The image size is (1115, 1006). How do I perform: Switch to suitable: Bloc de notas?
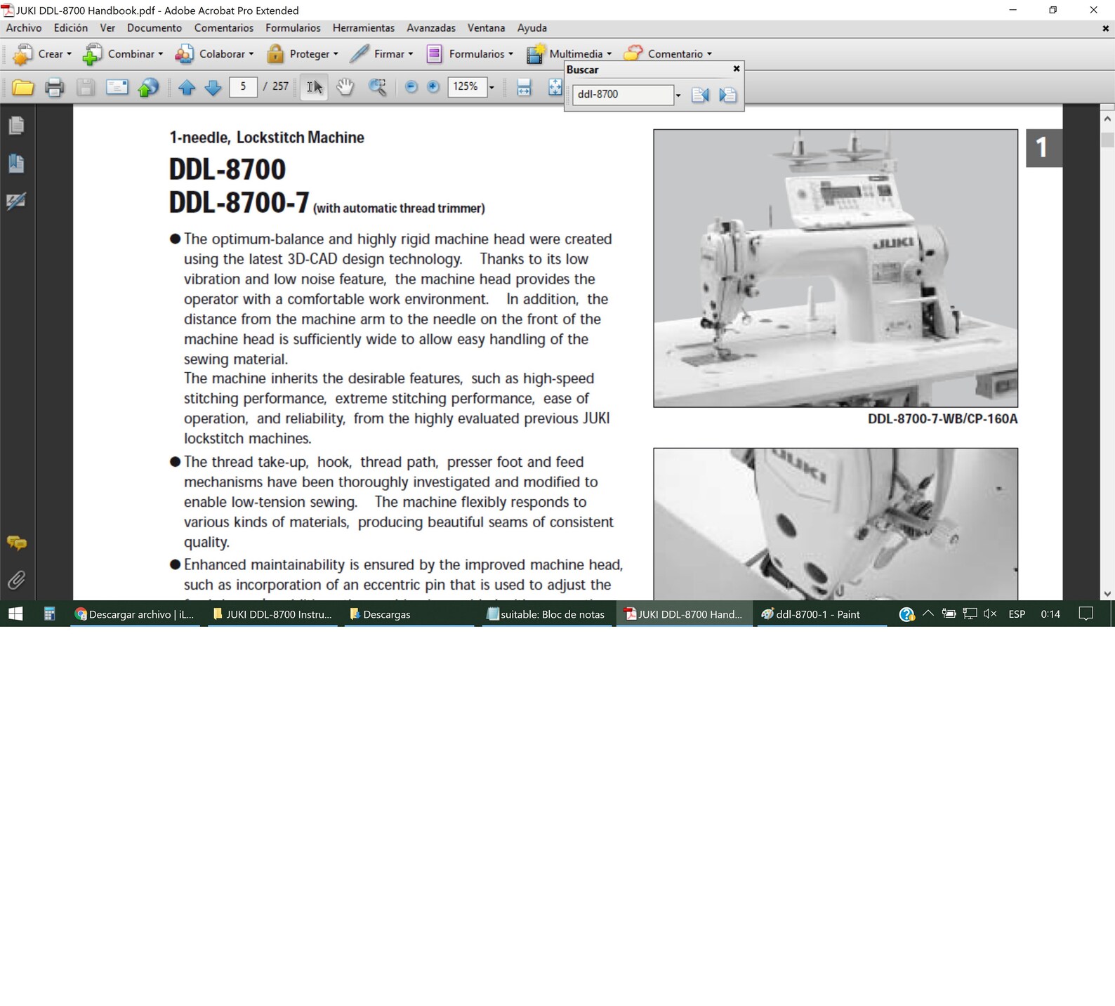(546, 614)
